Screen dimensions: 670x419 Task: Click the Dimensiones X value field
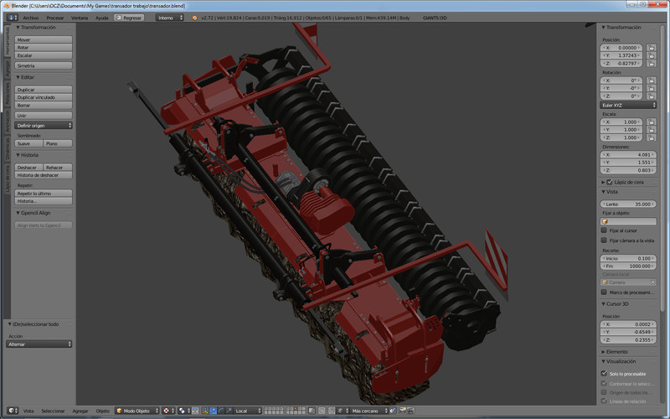628,154
